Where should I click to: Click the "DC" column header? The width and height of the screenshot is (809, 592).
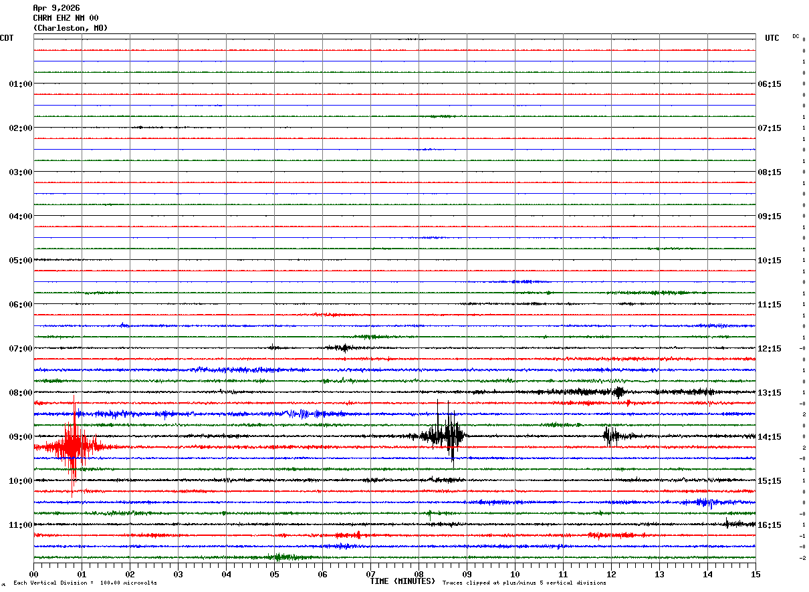[796, 36]
